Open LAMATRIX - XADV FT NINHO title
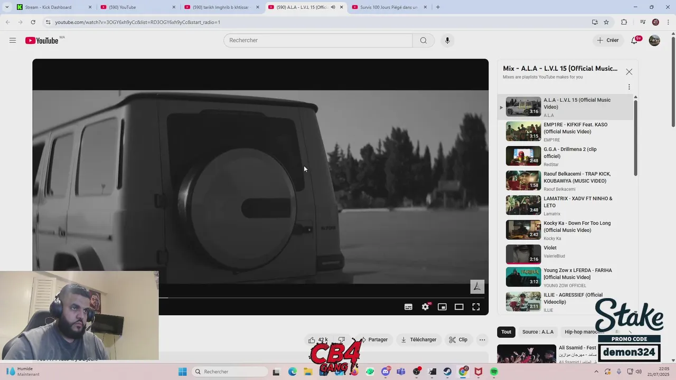The width and height of the screenshot is (676, 380). (578, 202)
